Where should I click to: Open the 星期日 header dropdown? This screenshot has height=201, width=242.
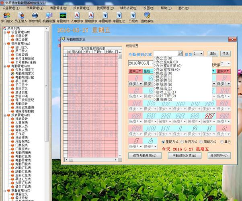(x=140, y=71)
